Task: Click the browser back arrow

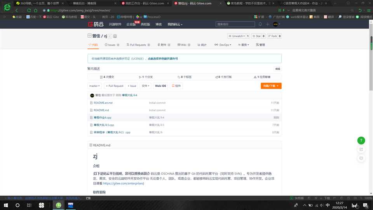Action: tap(17, 10)
